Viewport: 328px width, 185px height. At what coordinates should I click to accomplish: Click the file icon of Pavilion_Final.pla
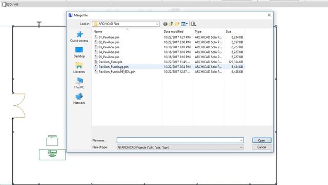click(96, 62)
